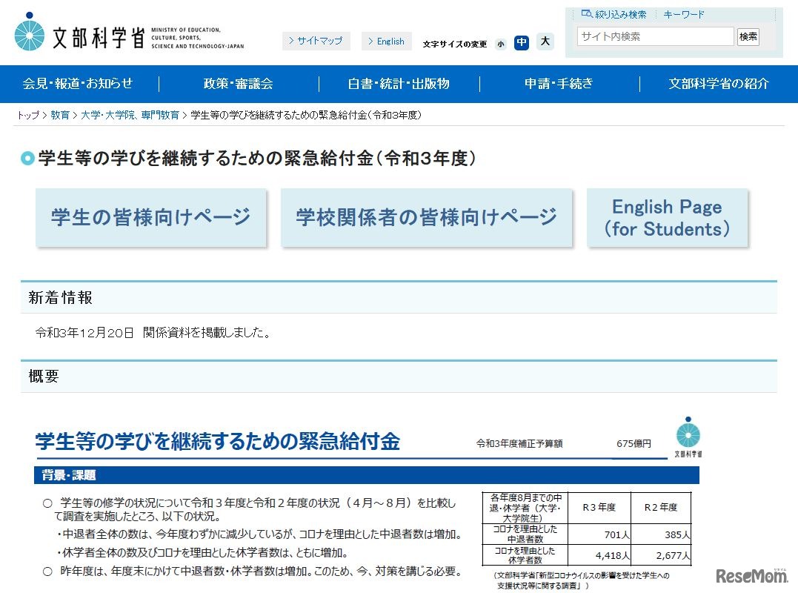Image resolution: width=798 pixels, height=593 pixels.
Task: Set text size to large (大)
Action: (x=545, y=42)
